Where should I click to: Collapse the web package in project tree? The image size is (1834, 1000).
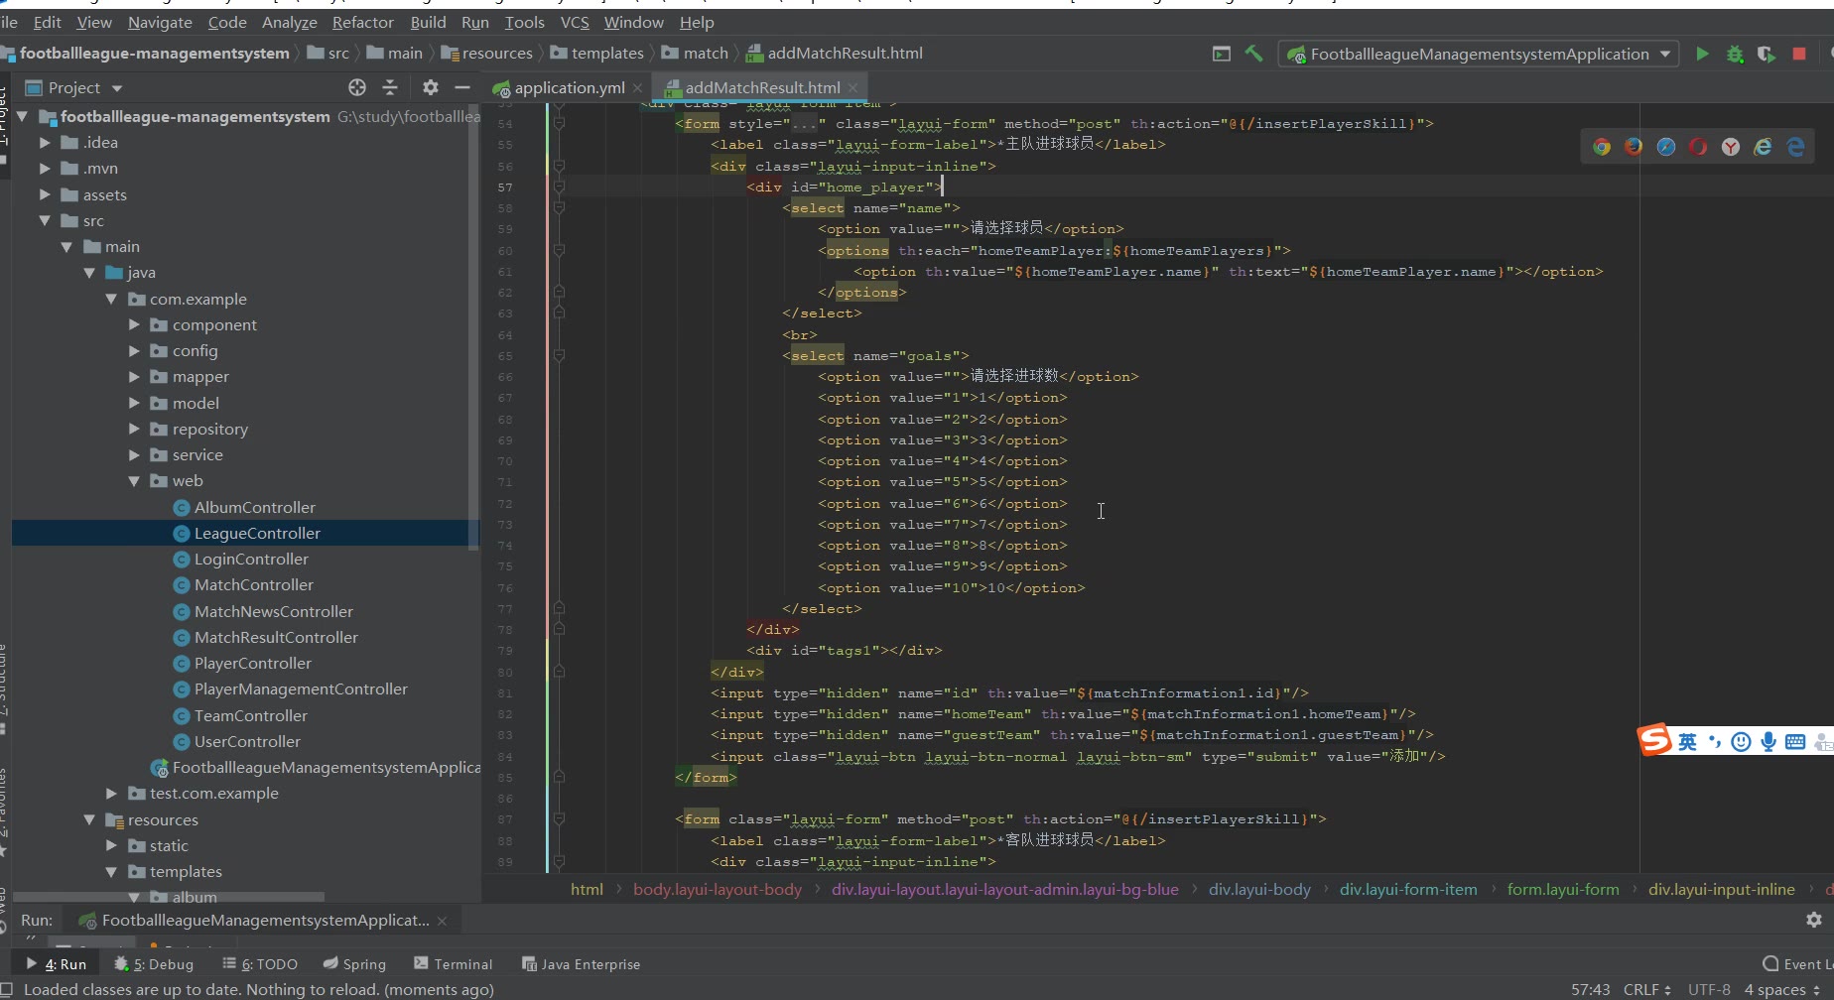[134, 480]
